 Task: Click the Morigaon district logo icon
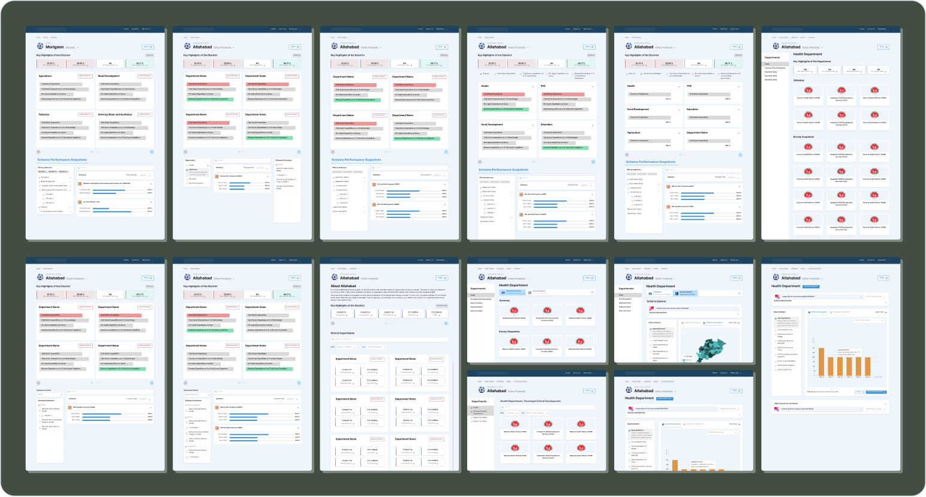coord(40,47)
